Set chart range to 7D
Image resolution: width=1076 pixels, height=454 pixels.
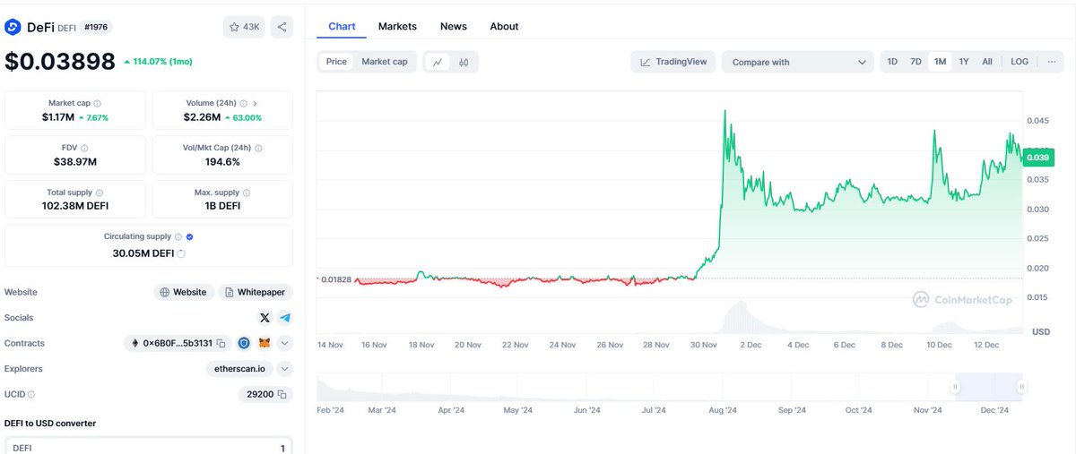coord(915,62)
